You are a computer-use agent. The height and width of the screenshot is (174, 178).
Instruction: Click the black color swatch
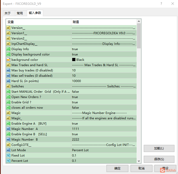click(x=74, y=60)
